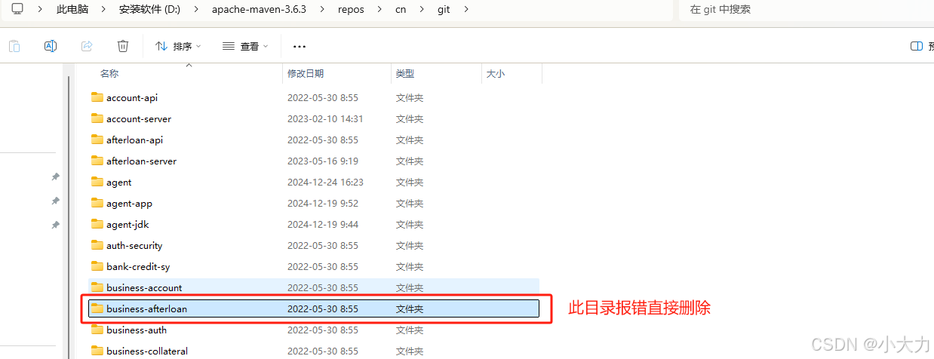Select the business-afterloan folder name
934x359 pixels.
147,309
